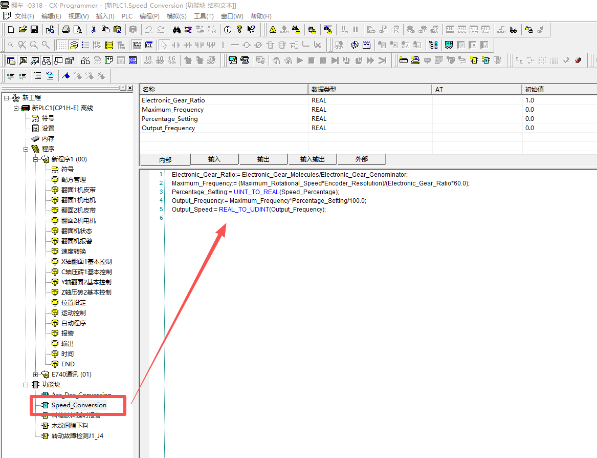Image resolution: width=597 pixels, height=458 pixels.
Task: Switch to the 外部 variables tab
Action: 362,159
